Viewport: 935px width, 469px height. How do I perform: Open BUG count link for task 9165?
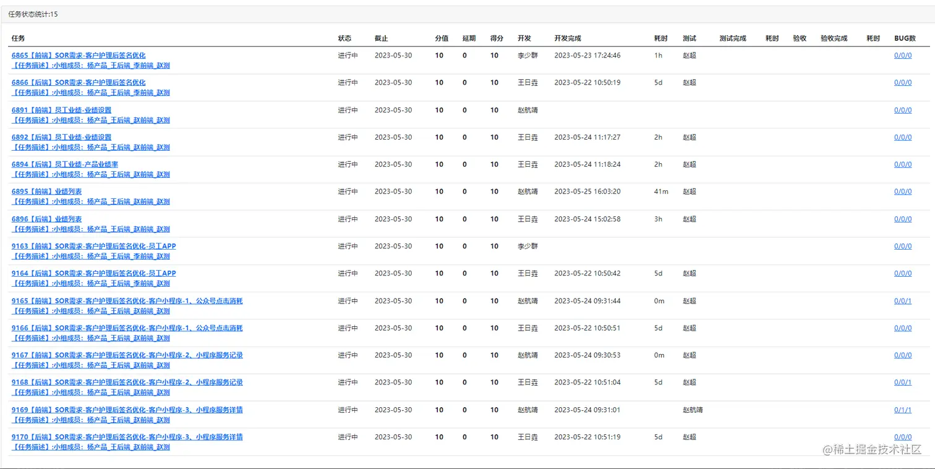(x=902, y=301)
